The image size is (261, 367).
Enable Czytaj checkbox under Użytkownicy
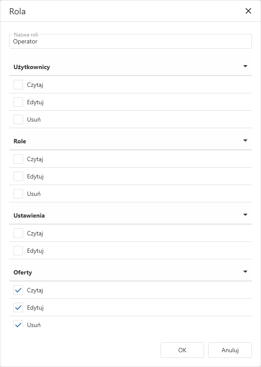(18, 85)
